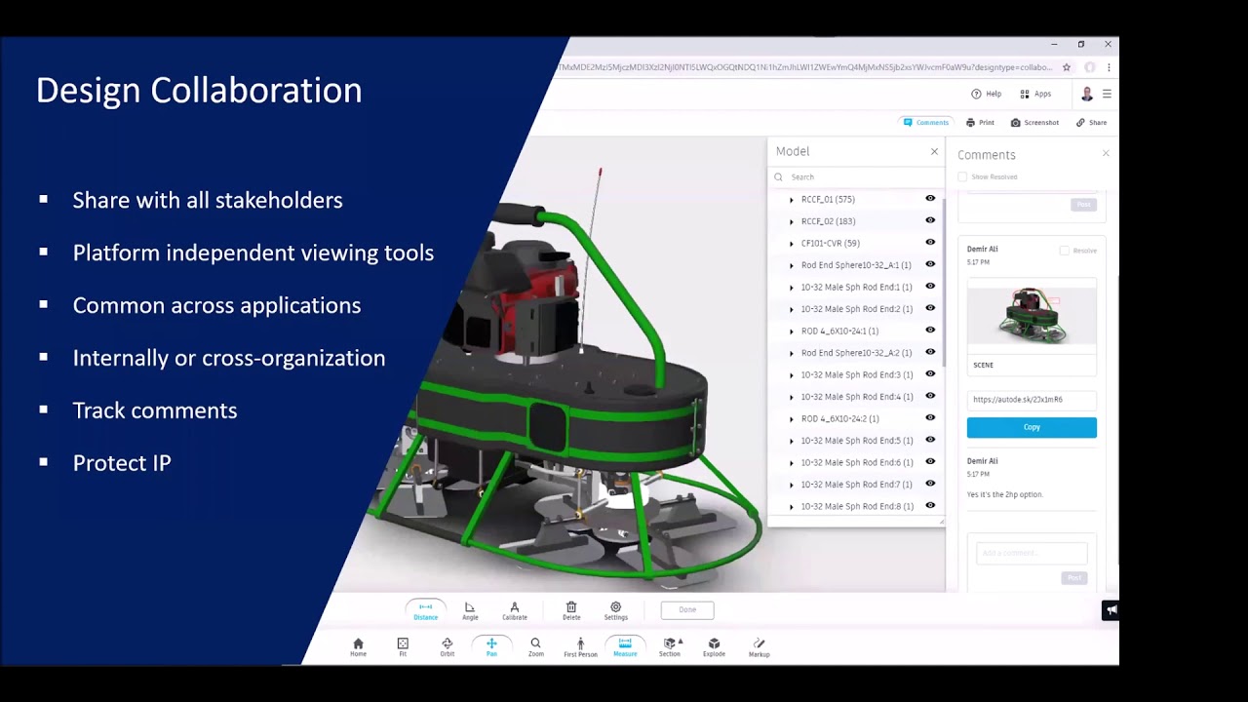The image size is (1248, 702).
Task: Click the browser address bar URL
Action: [x=805, y=67]
